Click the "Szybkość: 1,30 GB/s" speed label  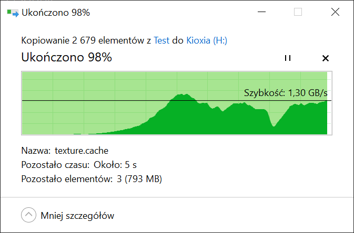(286, 93)
